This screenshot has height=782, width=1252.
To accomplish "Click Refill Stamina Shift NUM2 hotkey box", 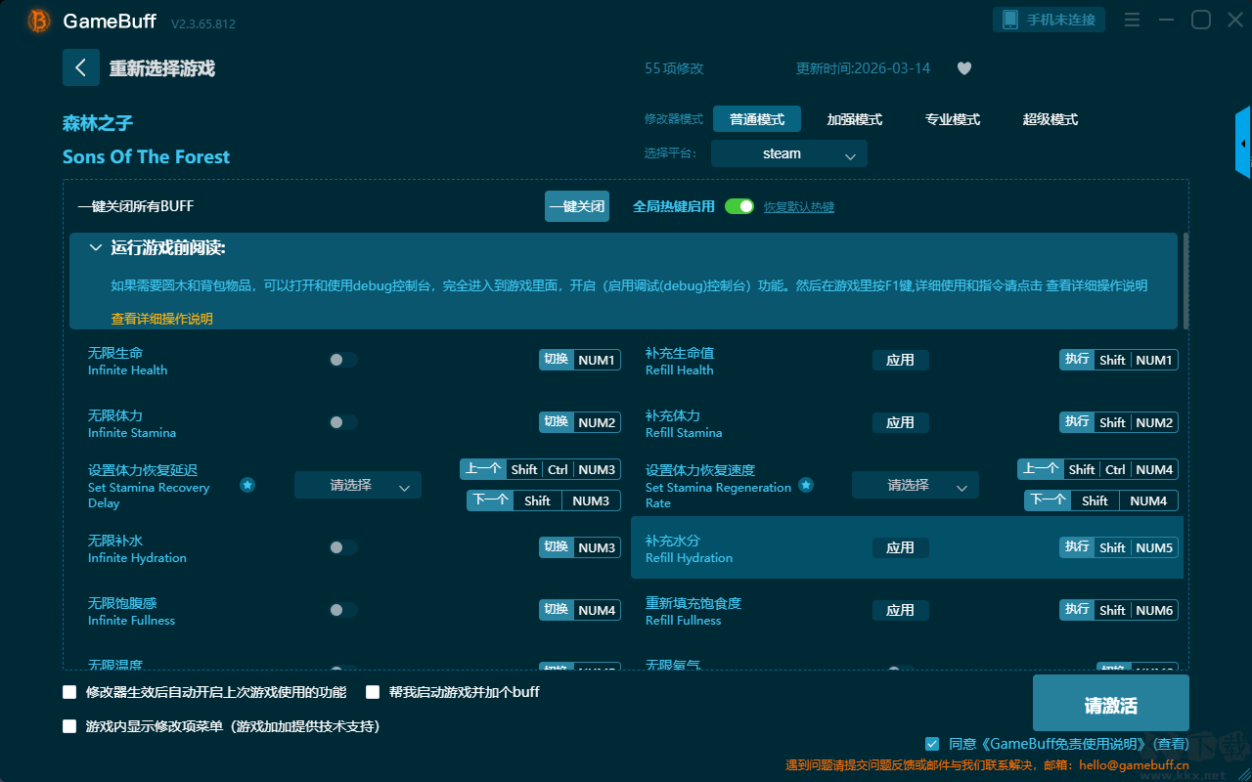I will pyautogui.click(x=1119, y=422).
